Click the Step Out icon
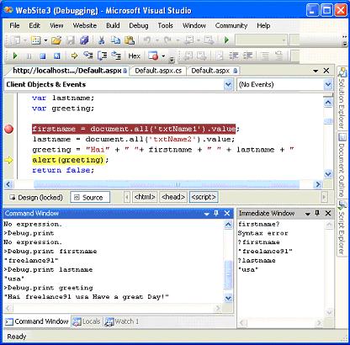This screenshot has height=345, width=350. pyautogui.click(x=116, y=56)
